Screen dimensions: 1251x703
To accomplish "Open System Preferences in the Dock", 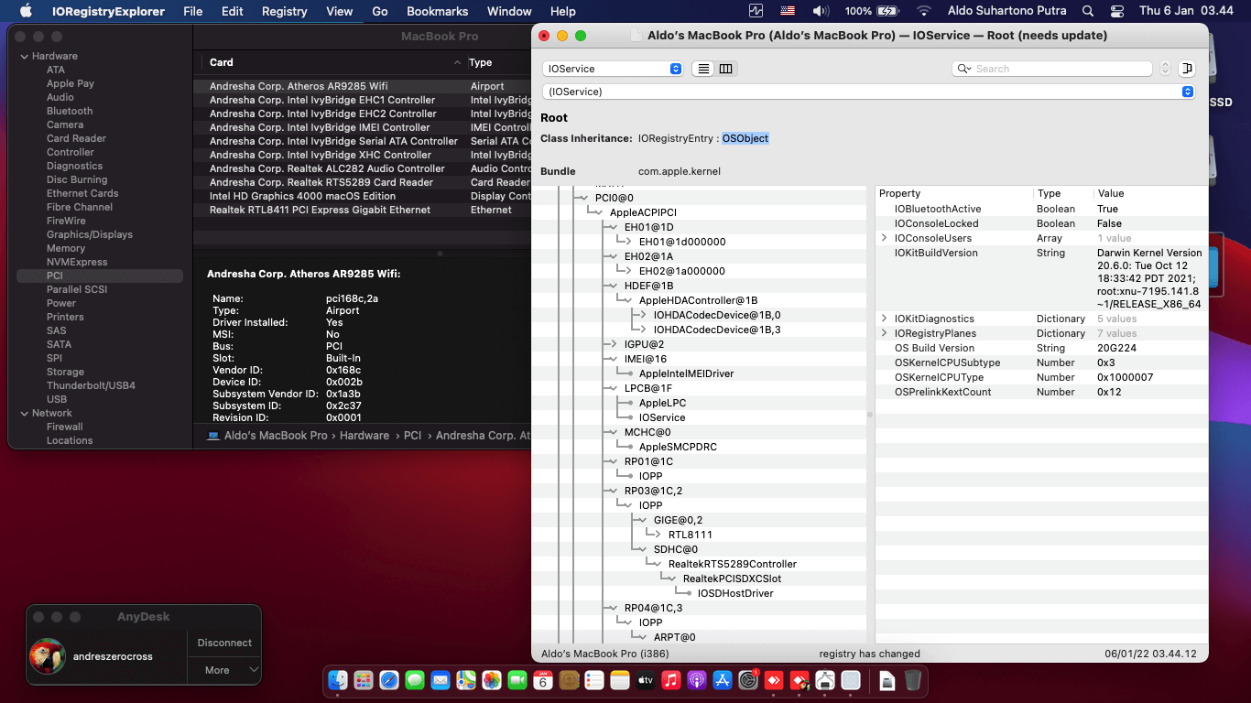I will (748, 680).
